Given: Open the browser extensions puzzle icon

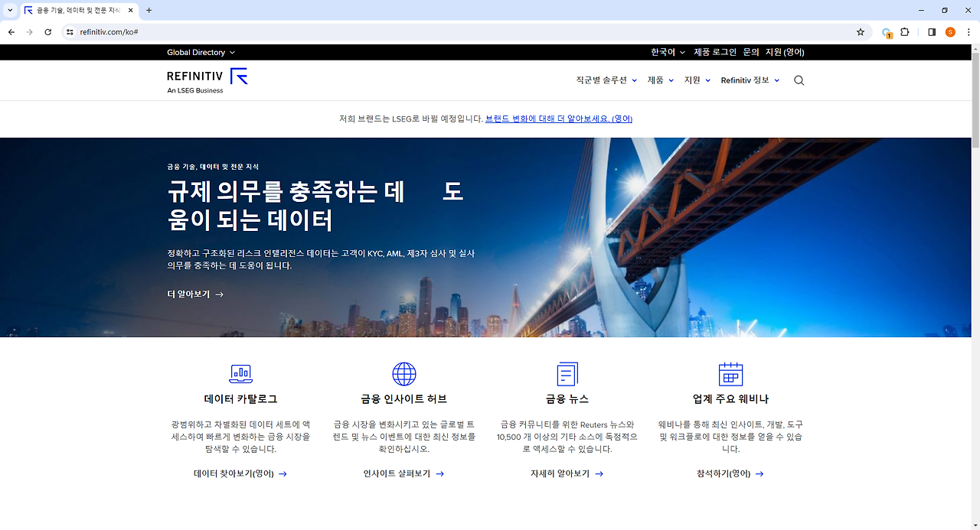Looking at the screenshot, I should pos(905,32).
